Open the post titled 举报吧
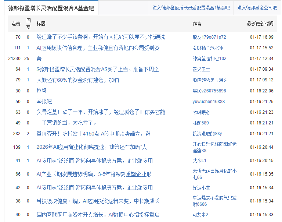 pos(44,101)
